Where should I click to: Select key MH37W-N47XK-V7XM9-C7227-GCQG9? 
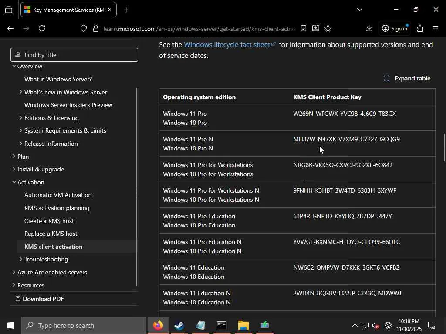click(346, 139)
